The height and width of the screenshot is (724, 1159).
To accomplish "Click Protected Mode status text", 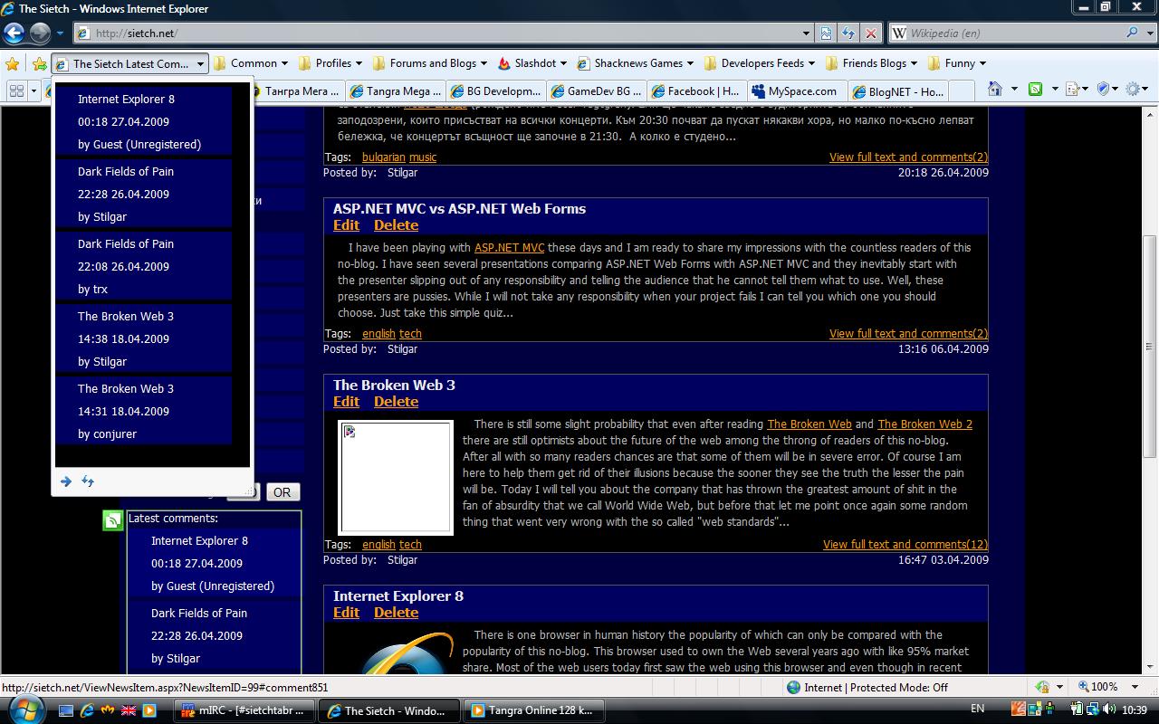I will 876,687.
